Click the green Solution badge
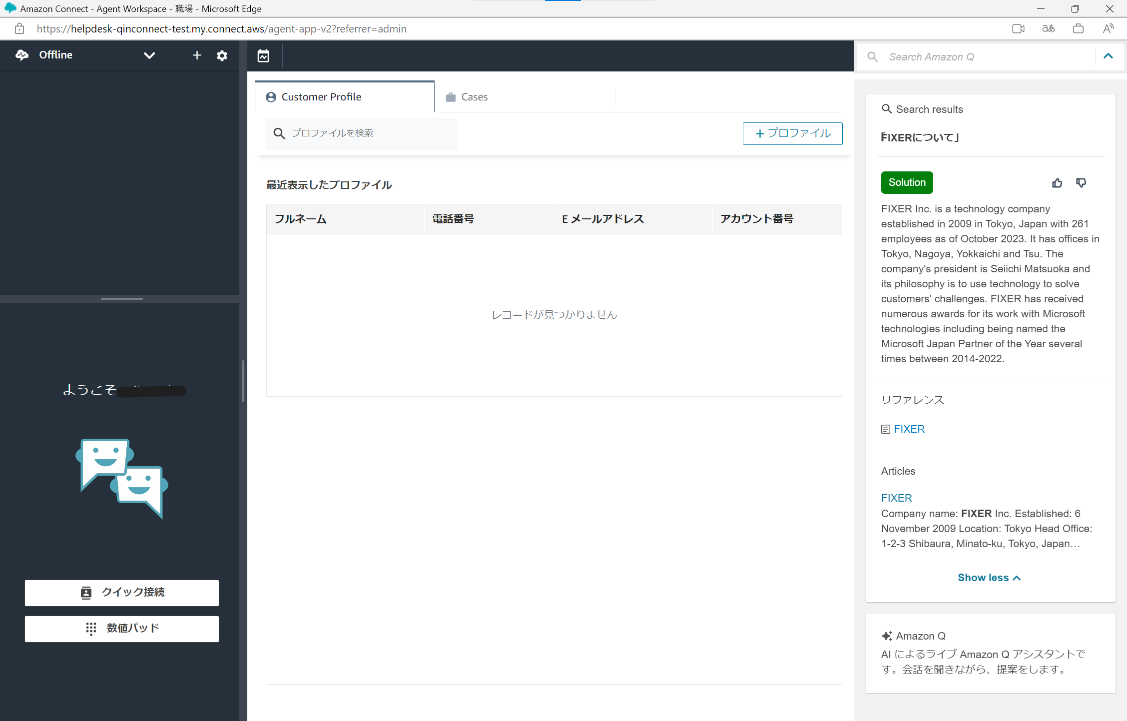Screen dimensions: 1127x721 click(907, 182)
